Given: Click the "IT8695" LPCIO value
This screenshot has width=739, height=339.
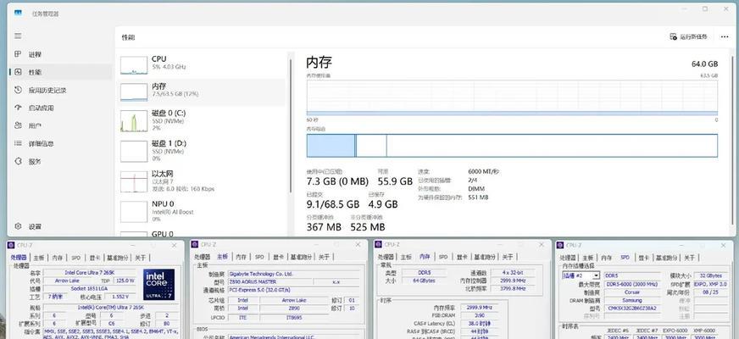Looking at the screenshot, I should pyautogui.click(x=295, y=318).
